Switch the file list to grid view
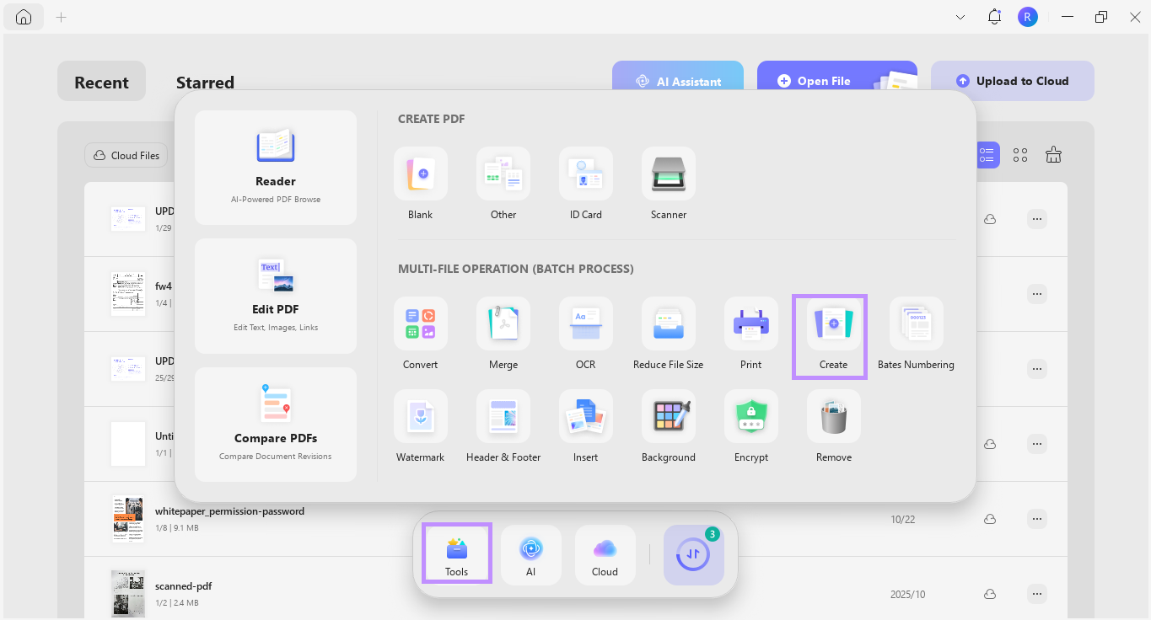Viewport: 1151px width, 620px height. coord(1019,154)
